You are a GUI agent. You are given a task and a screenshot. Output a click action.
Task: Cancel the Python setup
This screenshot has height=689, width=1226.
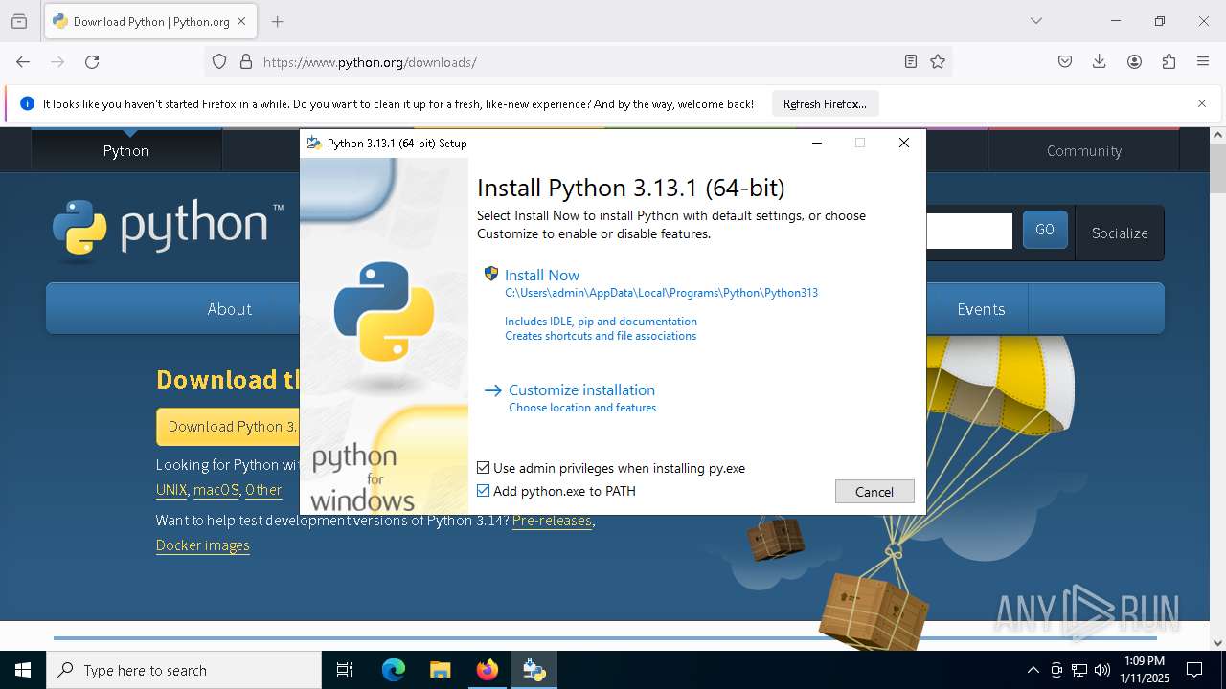click(x=874, y=491)
